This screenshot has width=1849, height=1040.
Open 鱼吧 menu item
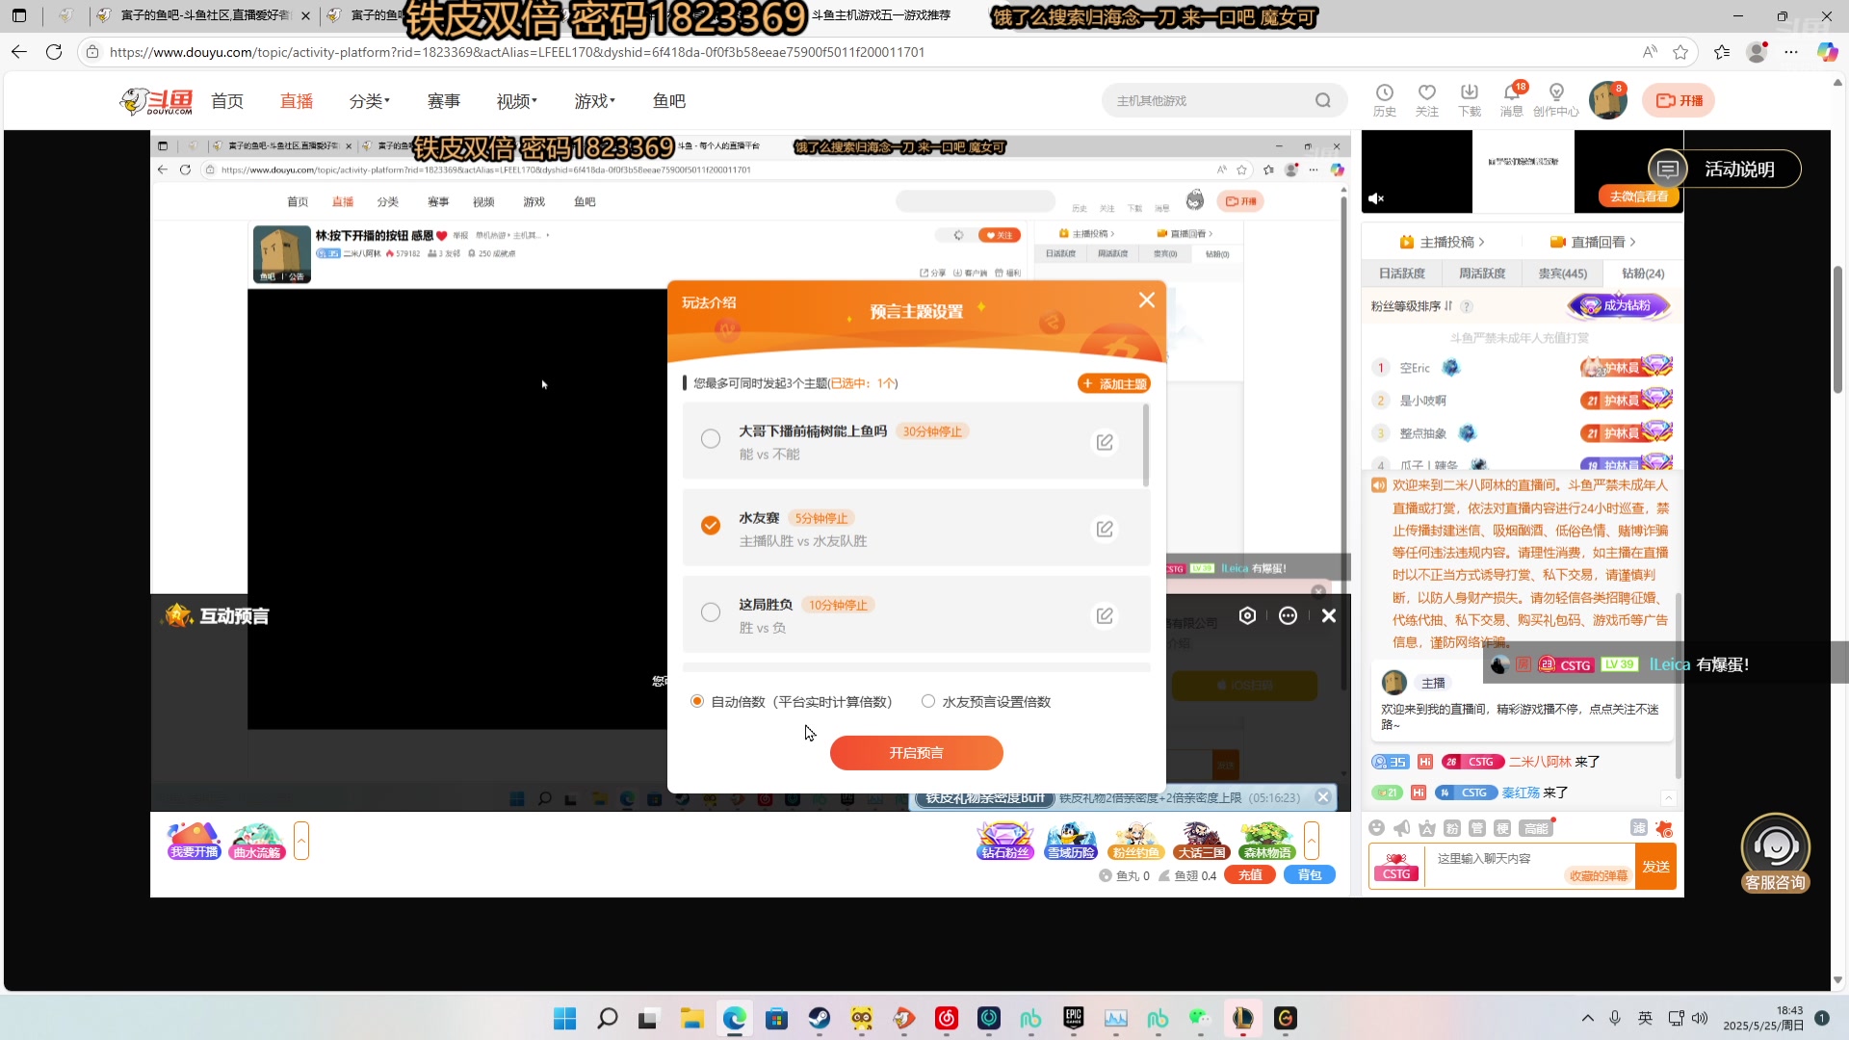click(x=669, y=101)
